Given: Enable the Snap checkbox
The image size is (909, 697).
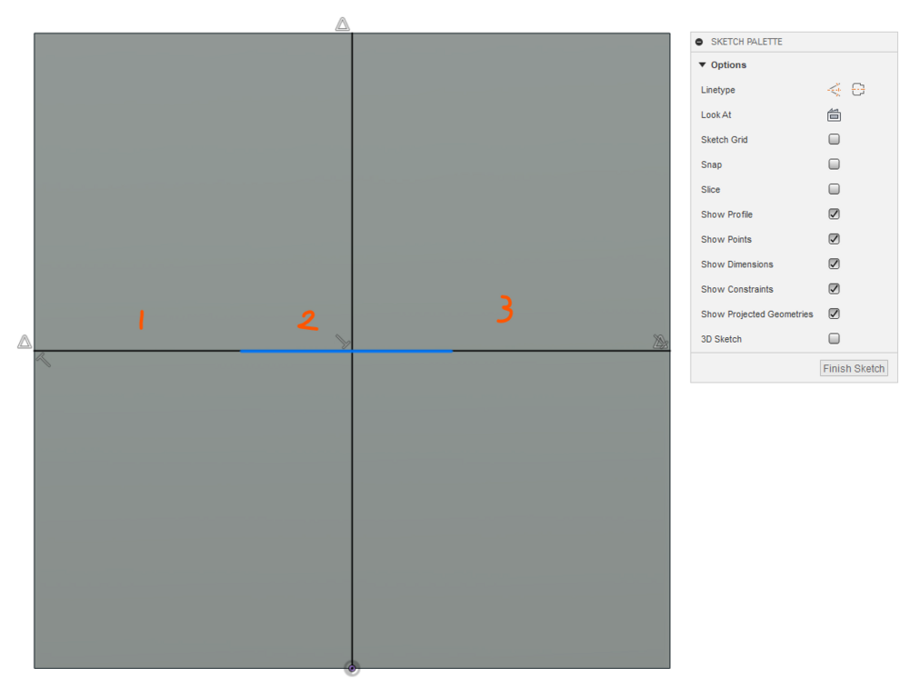Looking at the screenshot, I should click(834, 164).
